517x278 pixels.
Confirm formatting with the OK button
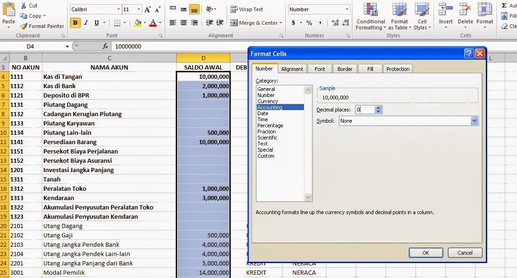click(425, 252)
